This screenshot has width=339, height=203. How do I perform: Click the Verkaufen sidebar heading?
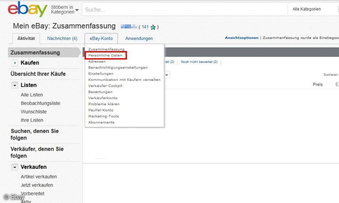[x=34, y=167]
